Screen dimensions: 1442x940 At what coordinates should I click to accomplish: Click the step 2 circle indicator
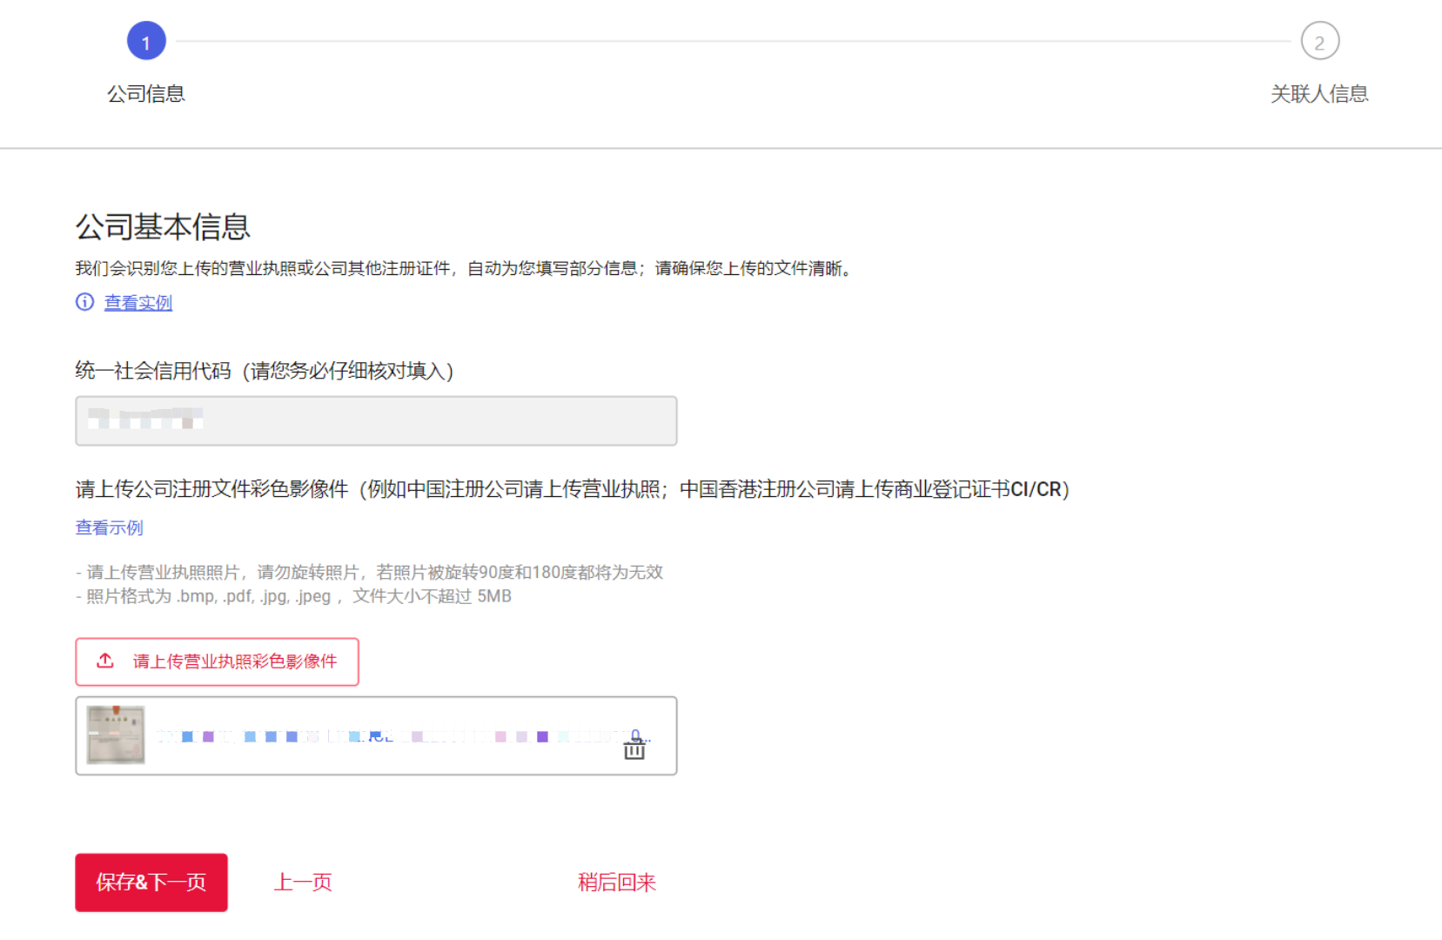coord(1319,41)
